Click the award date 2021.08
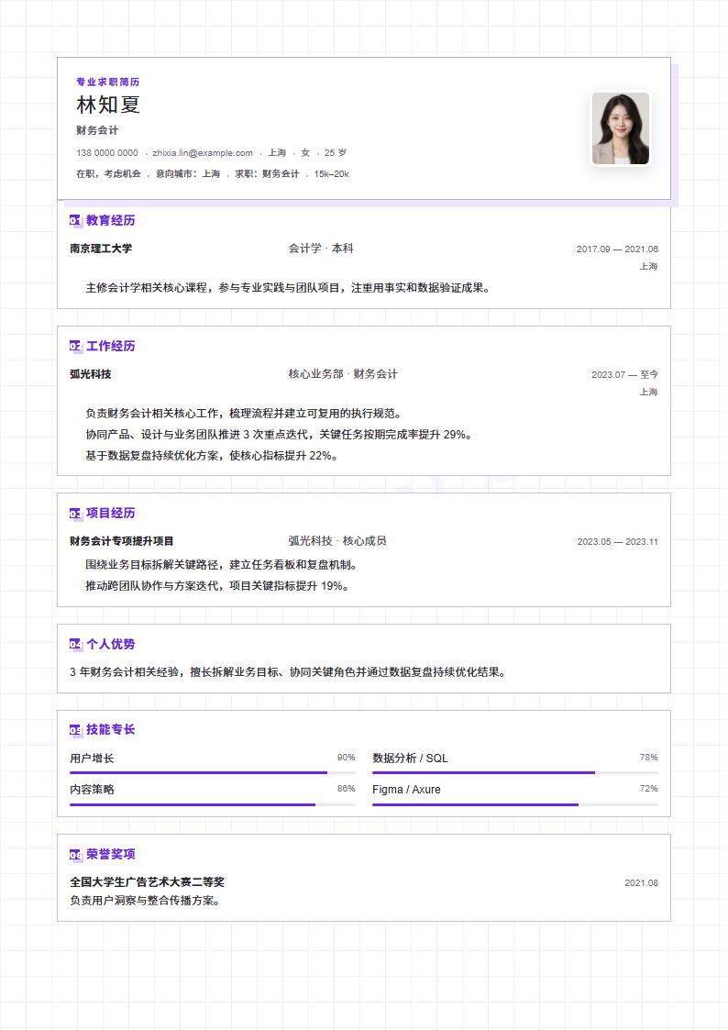This screenshot has width=728, height=1030. pyautogui.click(x=641, y=883)
